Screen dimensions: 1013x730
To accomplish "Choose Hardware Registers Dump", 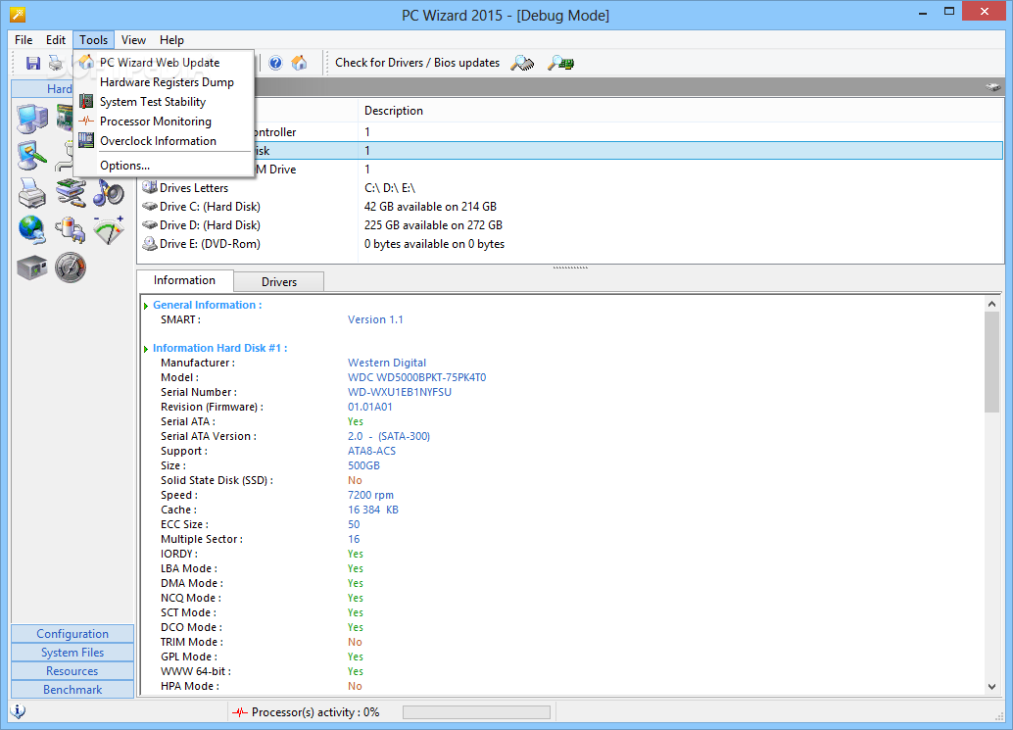I will point(164,82).
